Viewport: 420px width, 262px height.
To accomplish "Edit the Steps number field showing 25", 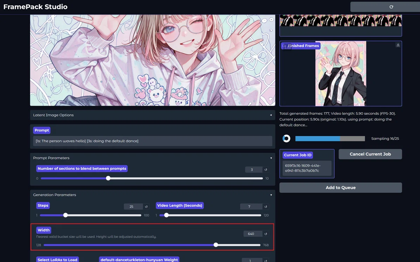I will pyautogui.click(x=133, y=206).
